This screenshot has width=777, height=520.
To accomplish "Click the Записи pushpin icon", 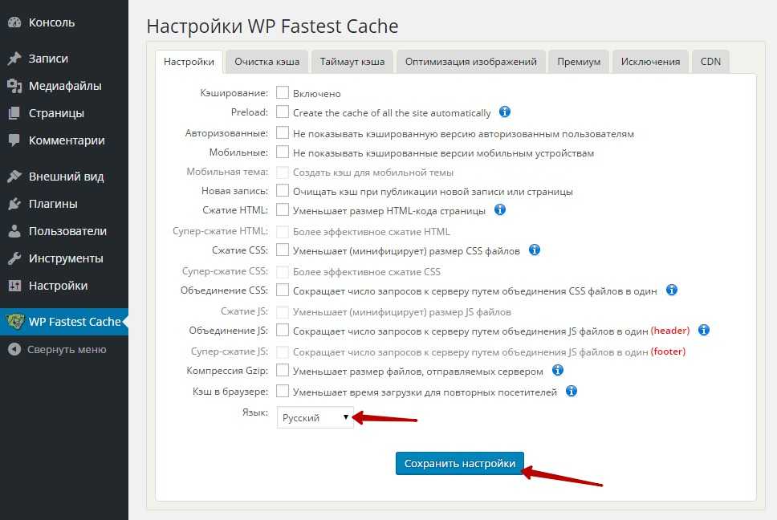I will [x=15, y=59].
